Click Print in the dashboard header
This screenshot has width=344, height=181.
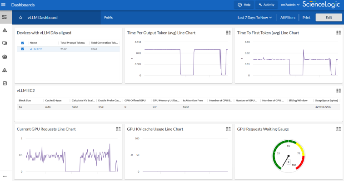click(306, 18)
